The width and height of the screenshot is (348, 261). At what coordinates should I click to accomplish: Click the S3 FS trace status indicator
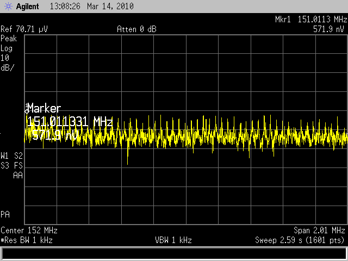[x=12, y=165]
